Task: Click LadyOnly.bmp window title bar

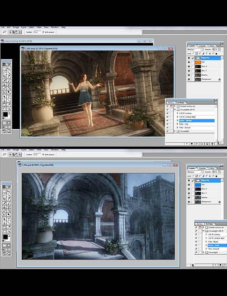Action: coord(77,41)
